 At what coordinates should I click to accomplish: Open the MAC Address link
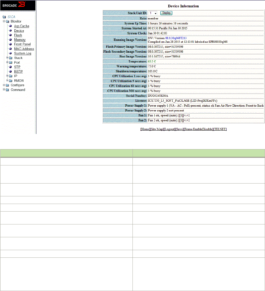24,49
